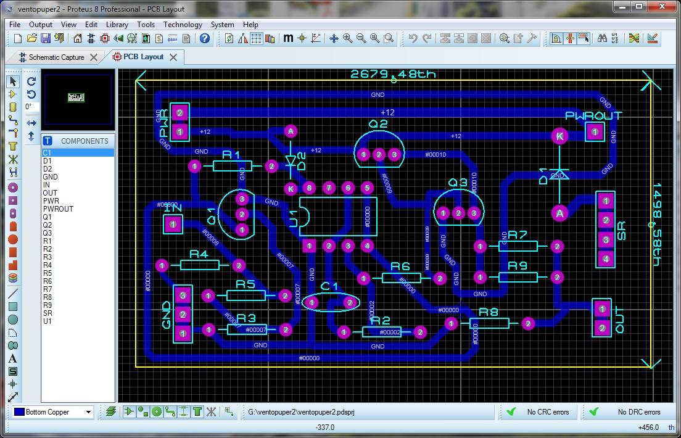This screenshot has width=681, height=438.
Task: Select the 2D text 'A' tool
Action: pos(12,358)
